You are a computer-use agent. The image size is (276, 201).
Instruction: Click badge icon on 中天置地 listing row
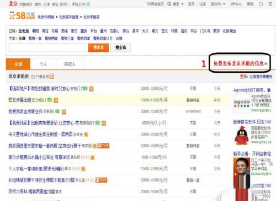[86, 134]
